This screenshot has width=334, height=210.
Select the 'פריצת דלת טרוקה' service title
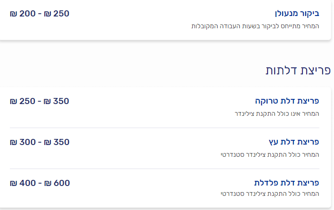pos(287,101)
